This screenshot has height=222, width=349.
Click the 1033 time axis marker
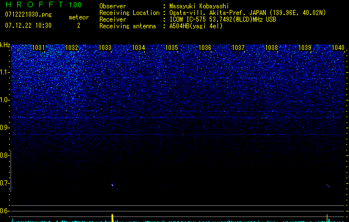(105, 48)
